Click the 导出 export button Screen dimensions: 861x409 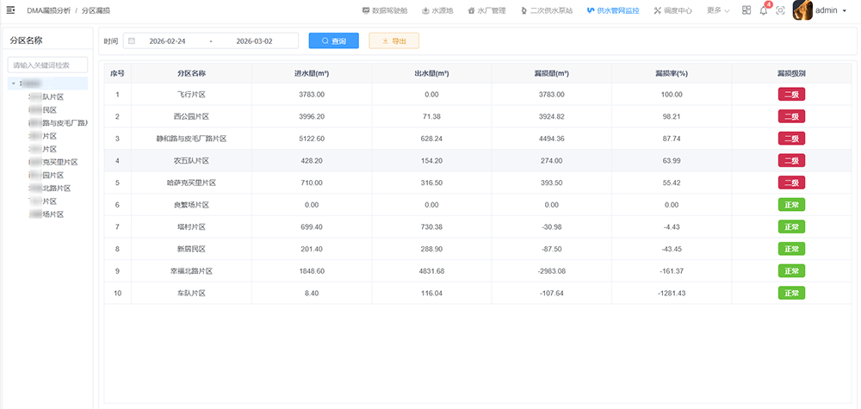coord(393,40)
